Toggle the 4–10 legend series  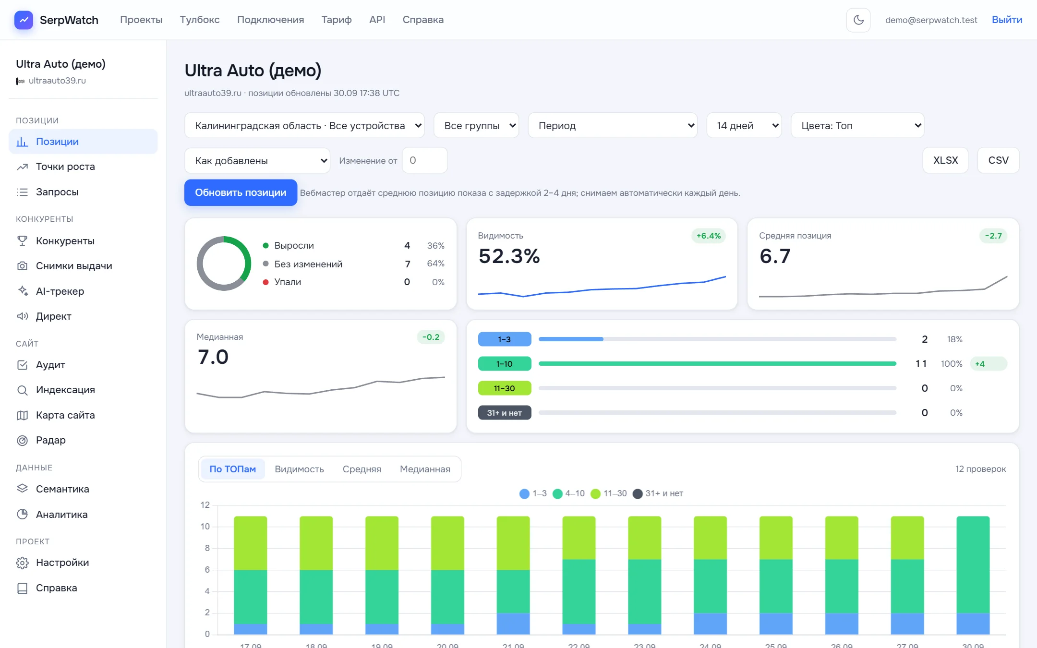[x=568, y=493]
